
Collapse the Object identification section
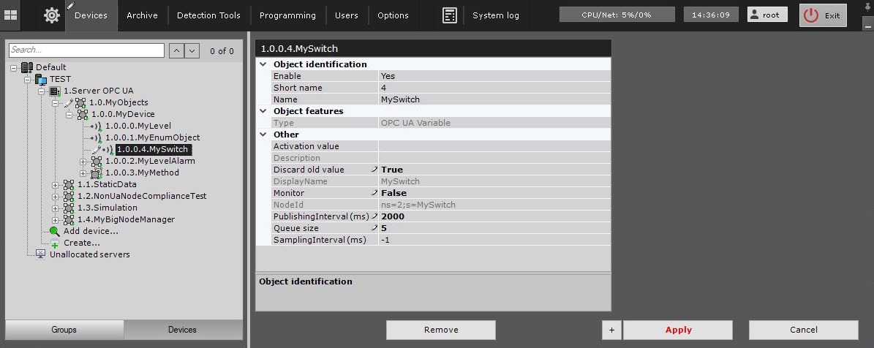click(263, 64)
